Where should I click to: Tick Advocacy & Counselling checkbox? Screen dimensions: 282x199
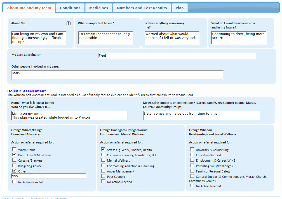tap(192, 149)
